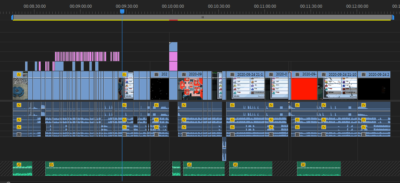400x183 pixels.
Task: Click the fx badge on the starfield '202' clip
Action: pyautogui.click(x=156, y=74)
